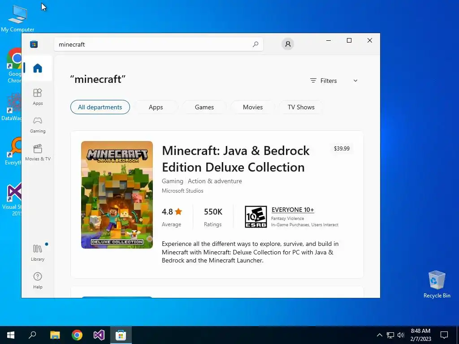Select the Games department filter
Screen dimensions: 459x344
[204, 107]
